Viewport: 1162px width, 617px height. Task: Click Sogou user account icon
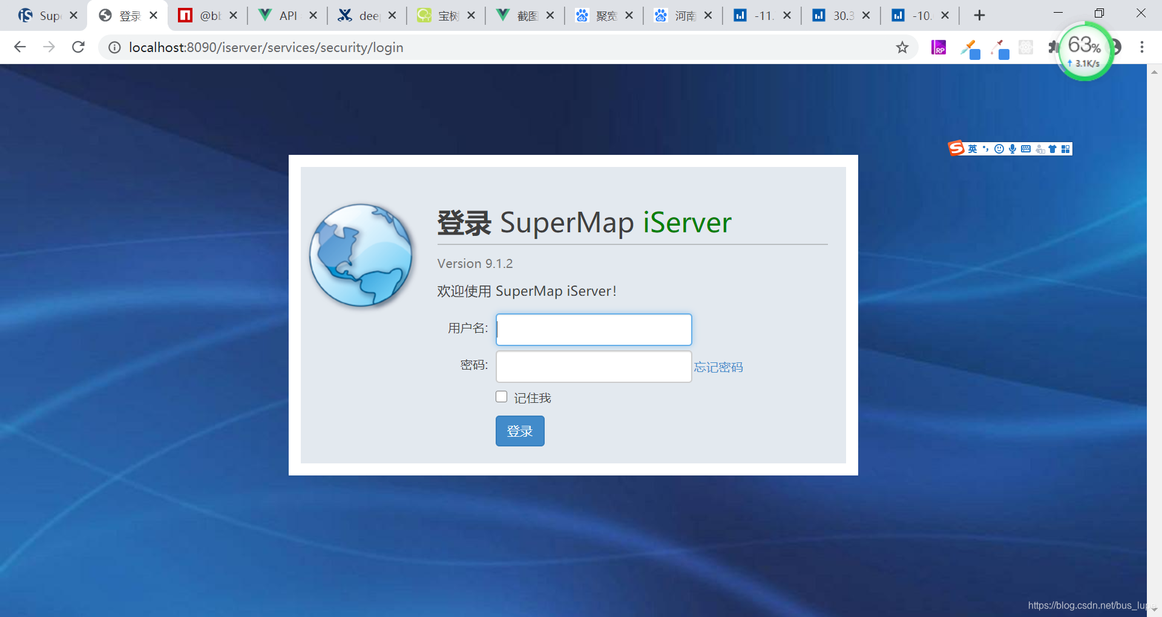[x=1040, y=149]
